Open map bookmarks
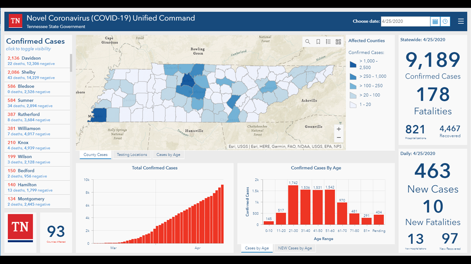Viewport: 471px width, 264px height. point(318,42)
